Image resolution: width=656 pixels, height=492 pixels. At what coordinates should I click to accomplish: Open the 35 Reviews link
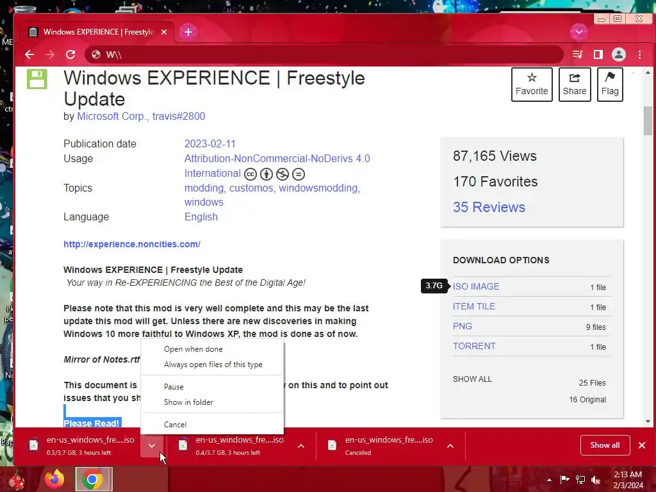[489, 207]
